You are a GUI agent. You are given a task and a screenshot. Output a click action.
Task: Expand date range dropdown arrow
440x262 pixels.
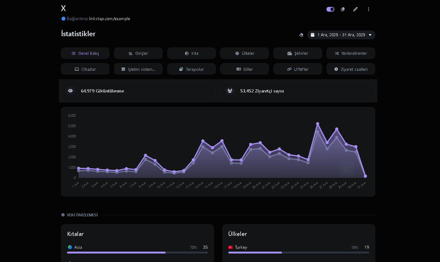click(x=370, y=35)
